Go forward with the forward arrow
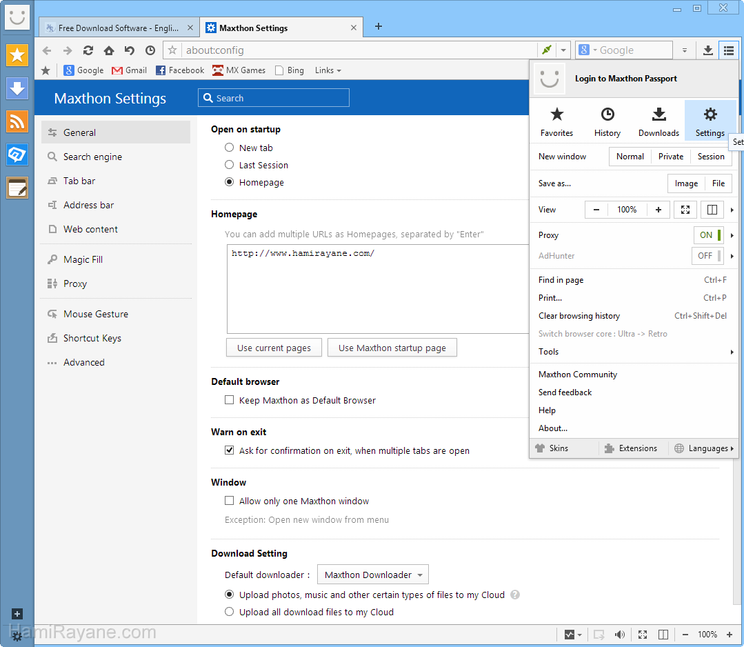744x647 pixels. point(68,50)
